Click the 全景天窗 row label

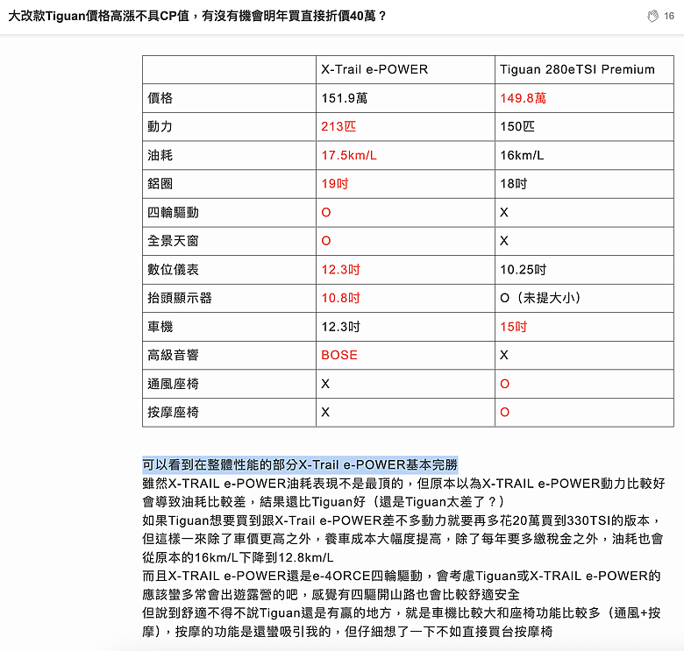pos(173,241)
